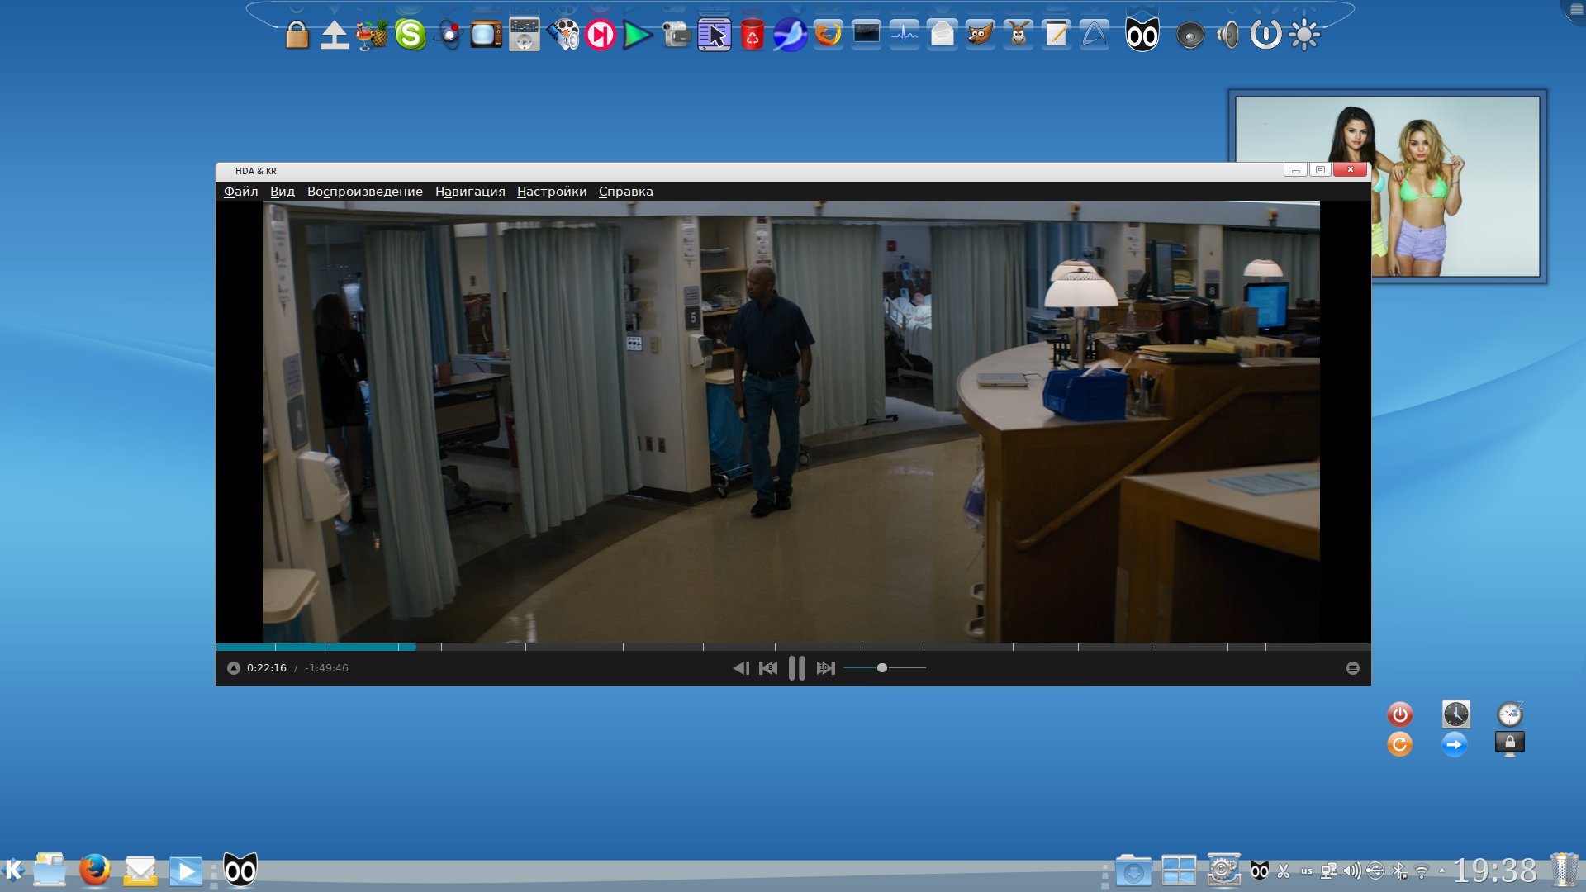Click the red trash bin dock icon

752,36
